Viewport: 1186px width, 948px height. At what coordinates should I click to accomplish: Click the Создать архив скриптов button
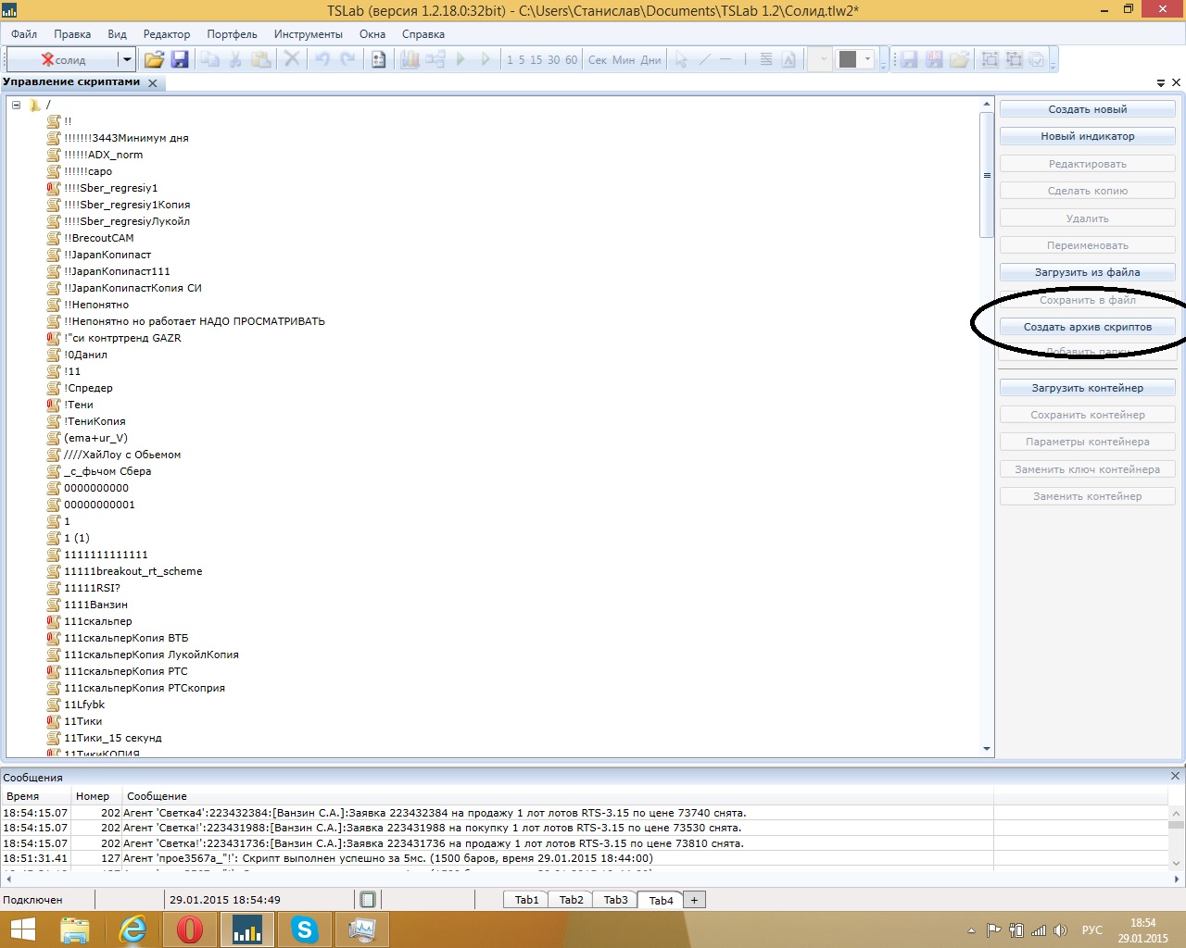1087,327
